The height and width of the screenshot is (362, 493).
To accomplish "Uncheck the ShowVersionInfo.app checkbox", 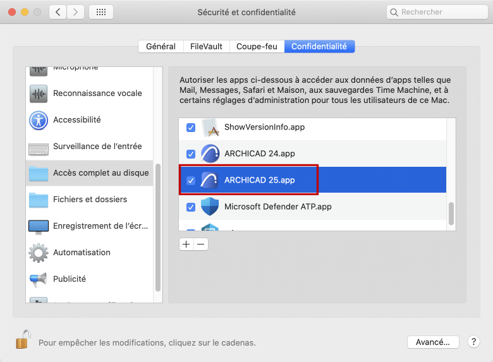I will [191, 128].
